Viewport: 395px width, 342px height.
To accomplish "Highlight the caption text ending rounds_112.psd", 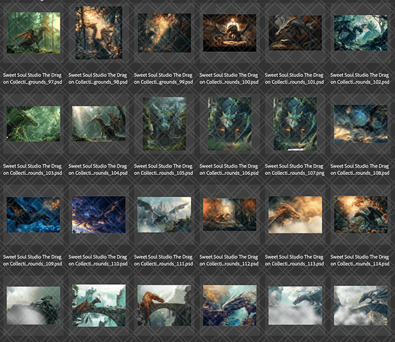I will (229, 260).
